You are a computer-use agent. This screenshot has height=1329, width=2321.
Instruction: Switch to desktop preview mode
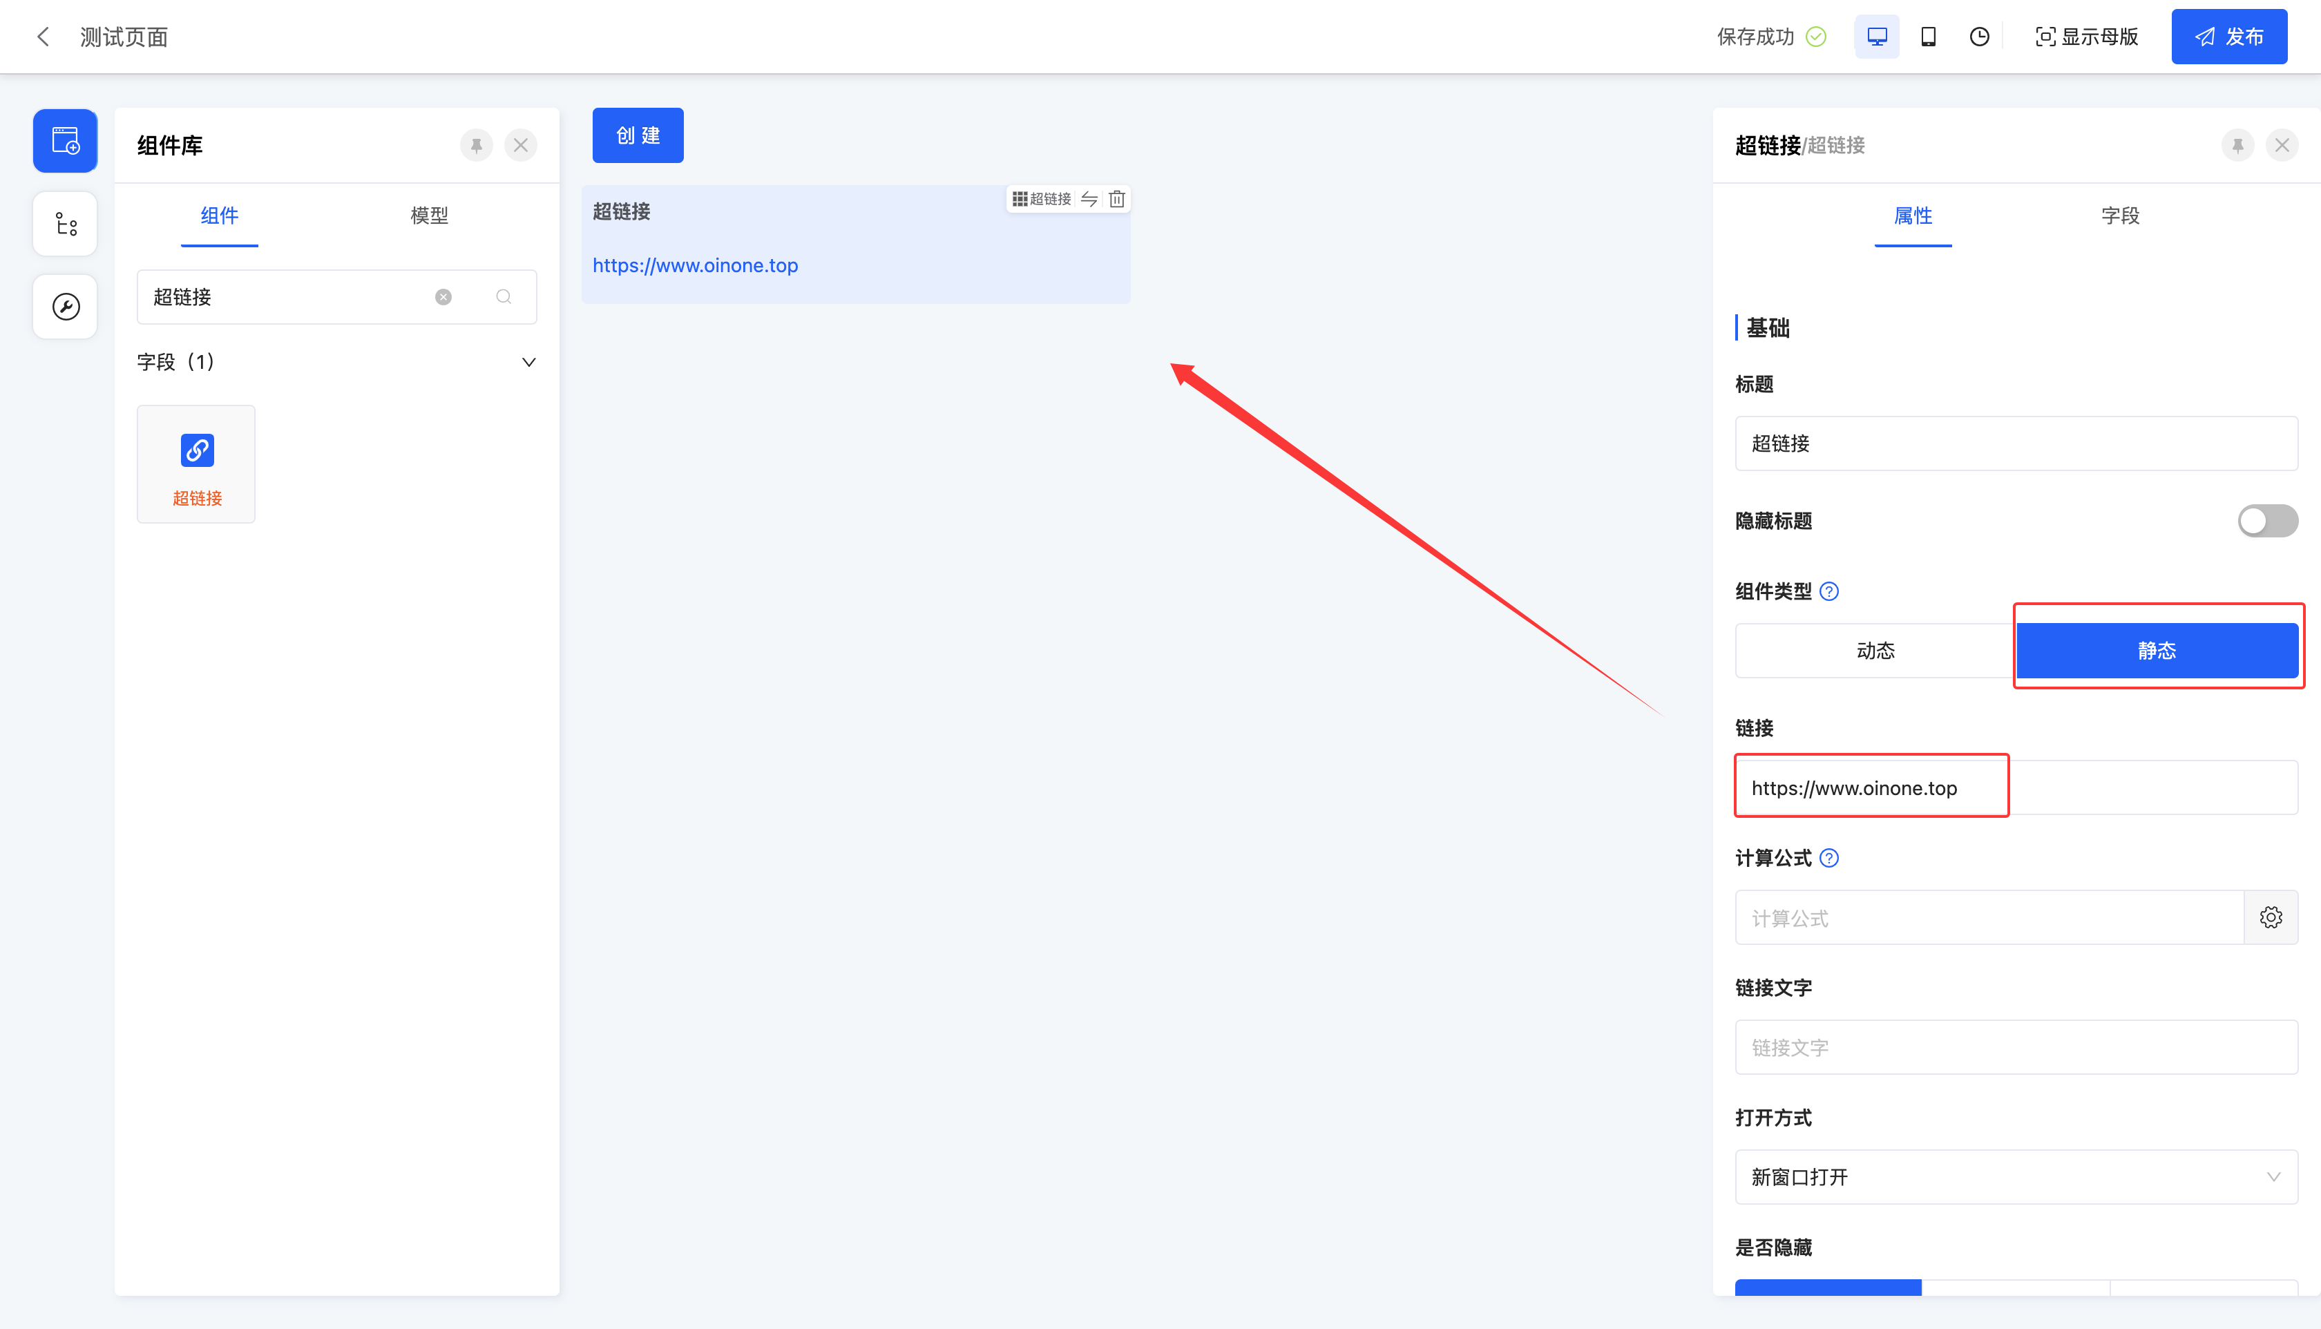1877,37
